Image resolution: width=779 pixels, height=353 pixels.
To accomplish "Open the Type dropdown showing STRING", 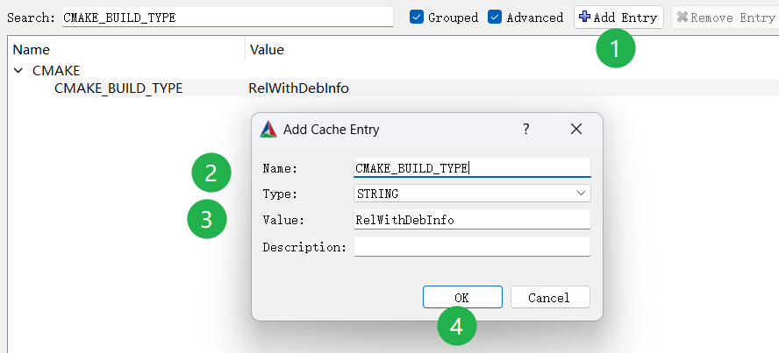I will 472,194.
